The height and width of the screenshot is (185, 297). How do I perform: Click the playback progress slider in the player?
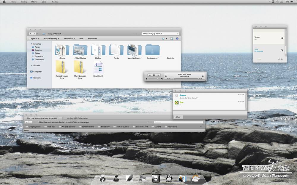tap(173, 78)
